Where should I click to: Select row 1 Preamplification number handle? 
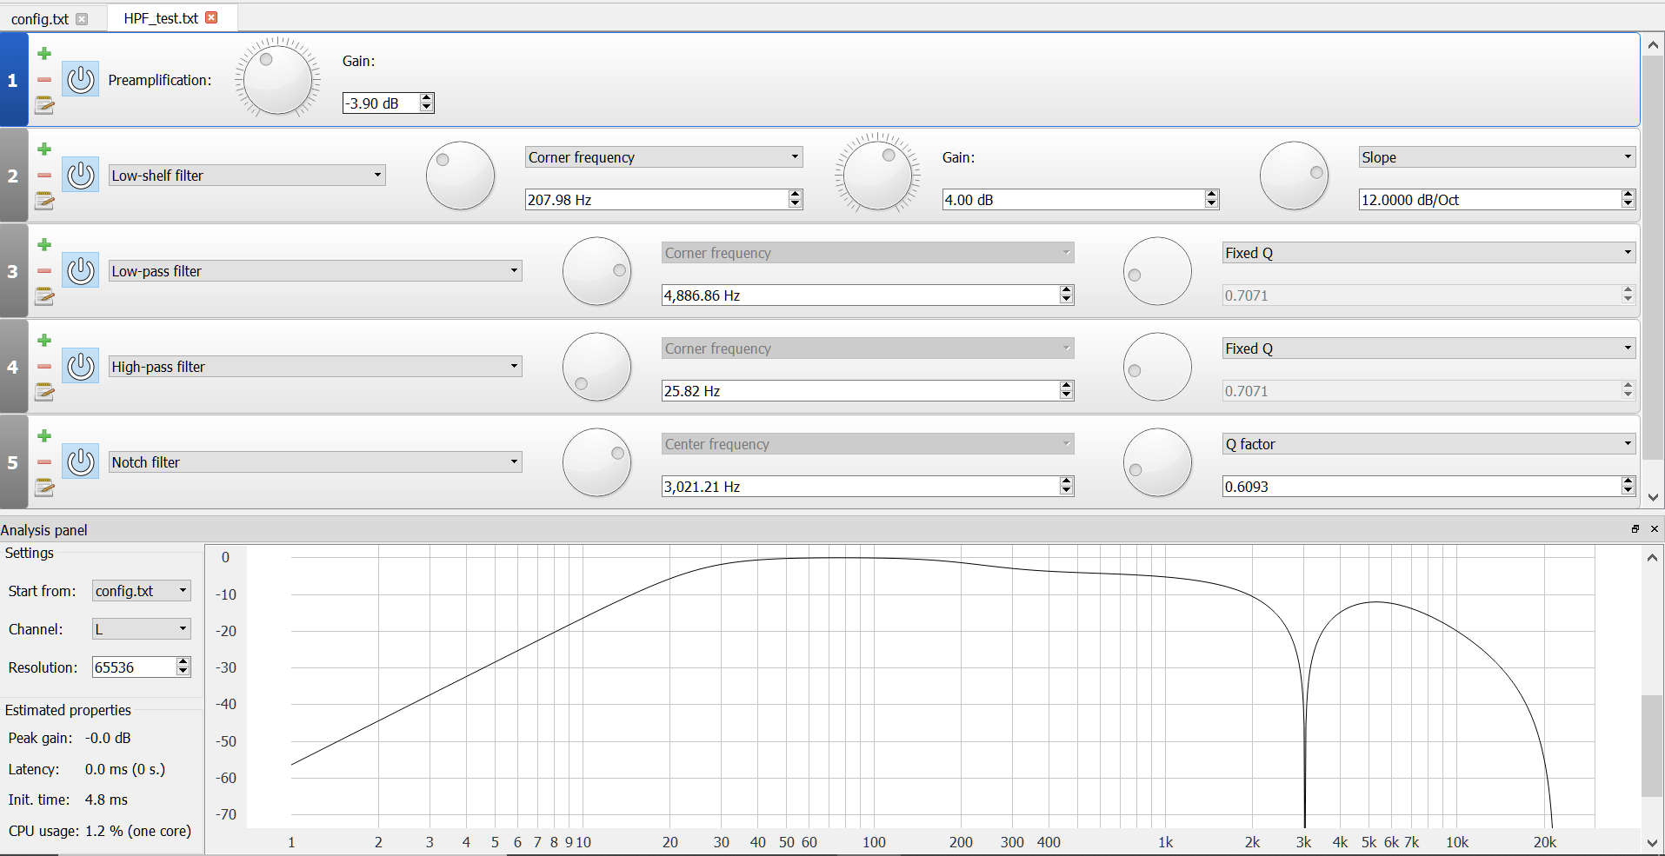pos(13,80)
